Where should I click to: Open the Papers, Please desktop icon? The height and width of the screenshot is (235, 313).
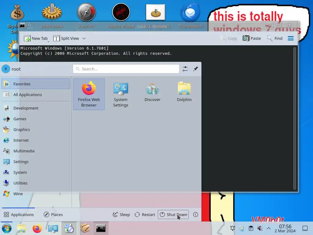[121, 16]
